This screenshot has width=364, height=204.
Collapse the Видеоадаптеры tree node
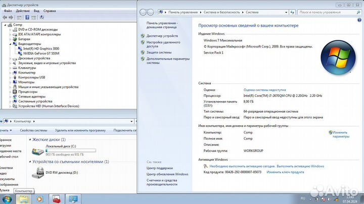tap(10, 44)
